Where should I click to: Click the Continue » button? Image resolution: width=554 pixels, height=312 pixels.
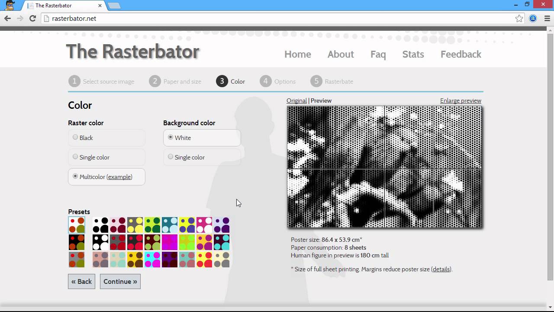120,282
